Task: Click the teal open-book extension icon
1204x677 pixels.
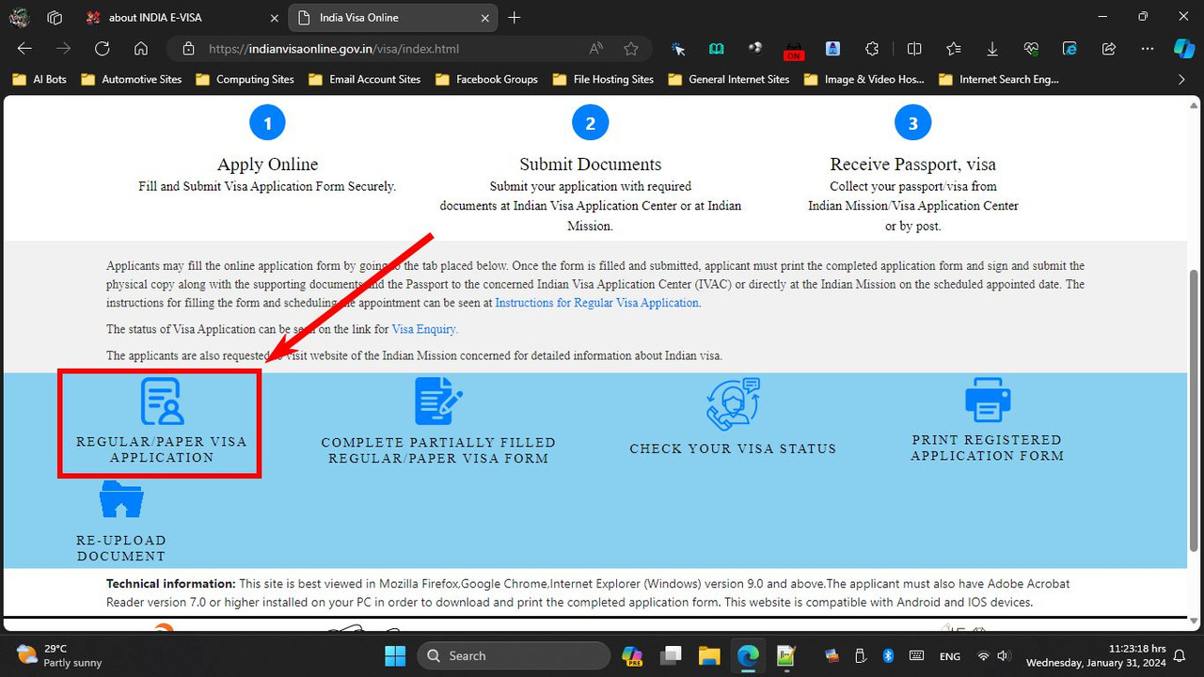Action: tap(717, 49)
